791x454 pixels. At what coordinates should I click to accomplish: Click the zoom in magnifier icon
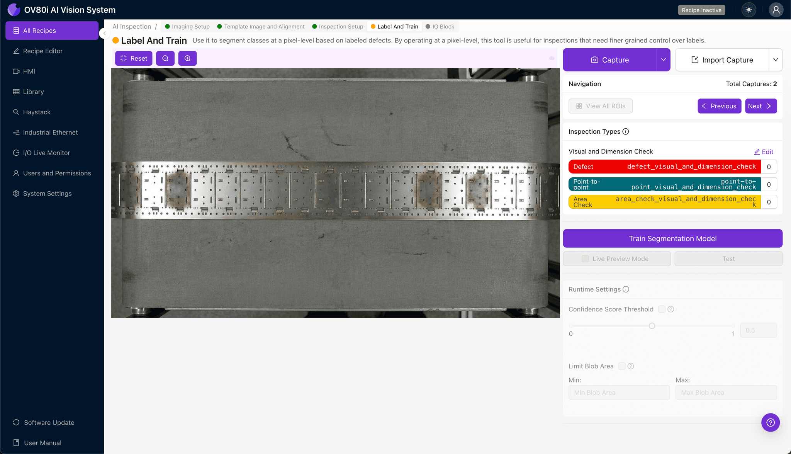pyautogui.click(x=187, y=58)
